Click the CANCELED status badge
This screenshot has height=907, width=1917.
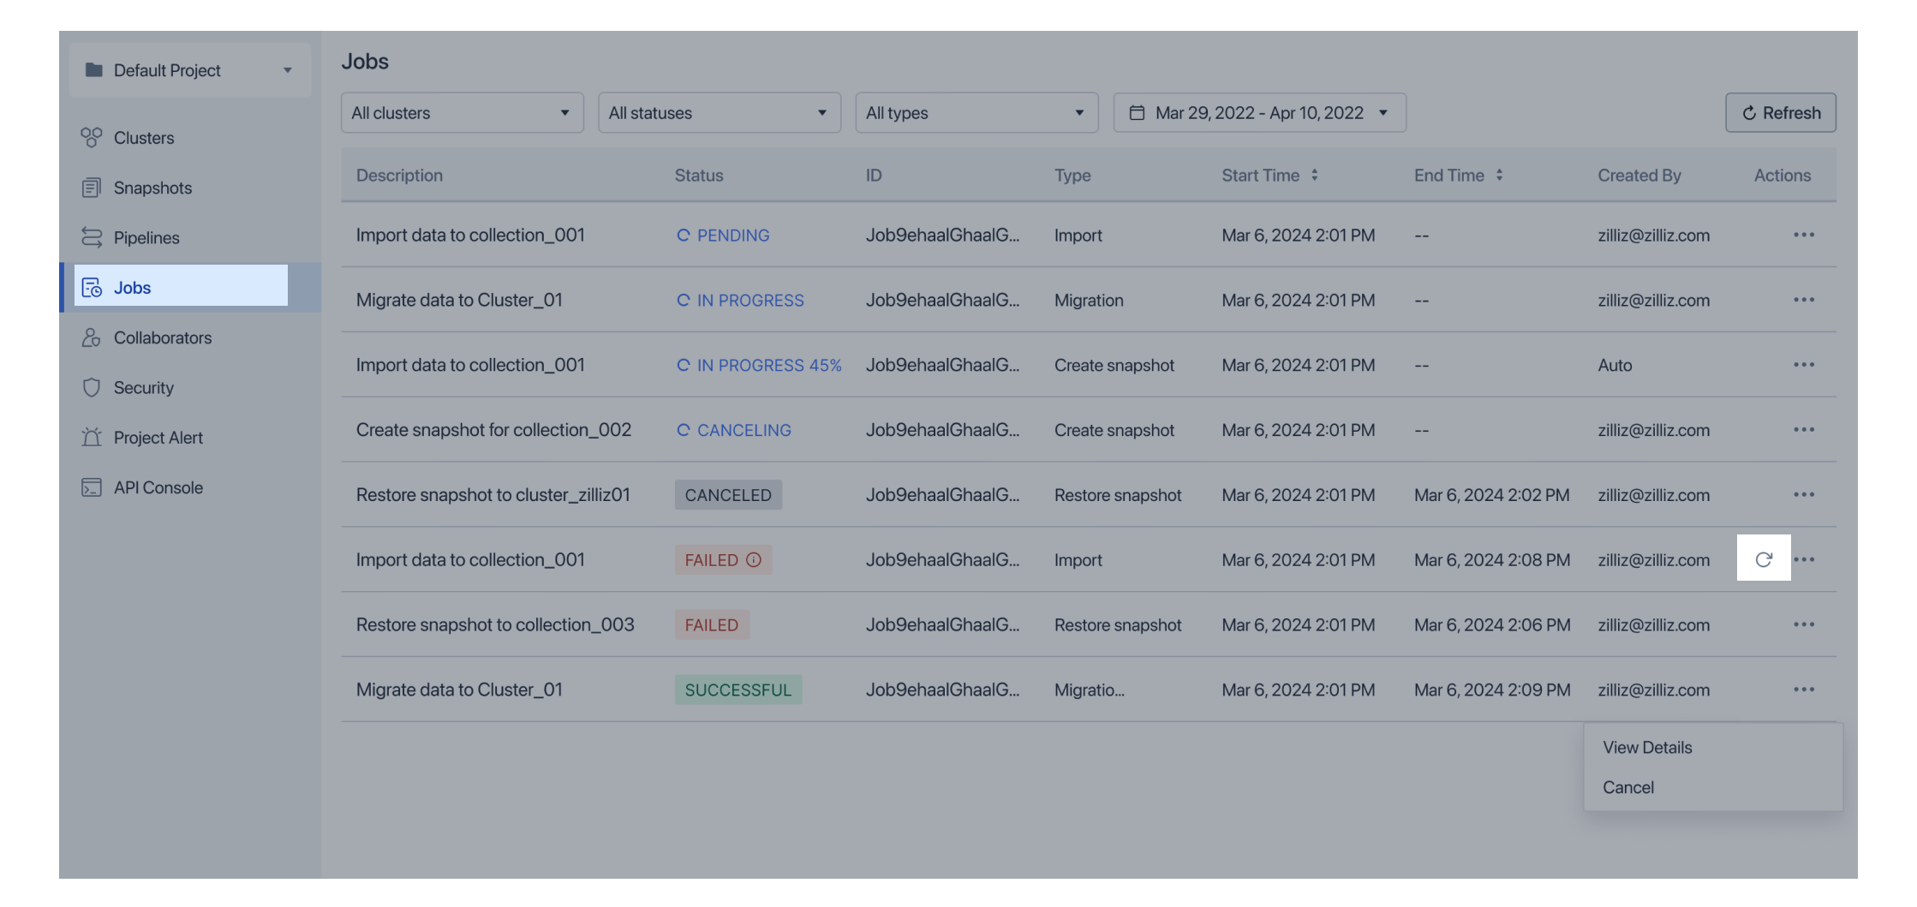click(x=728, y=495)
